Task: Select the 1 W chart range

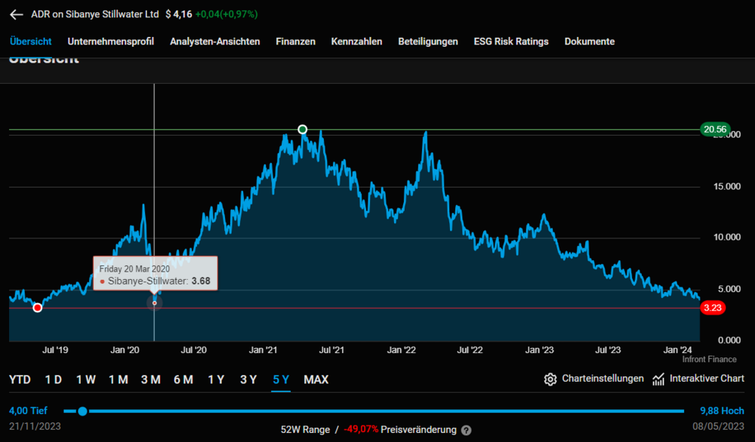Action: 86,380
